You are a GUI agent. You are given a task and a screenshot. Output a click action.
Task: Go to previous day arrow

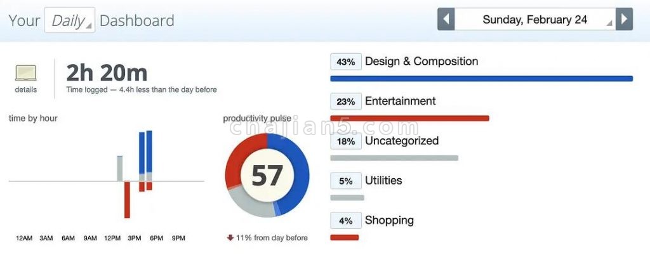446,19
